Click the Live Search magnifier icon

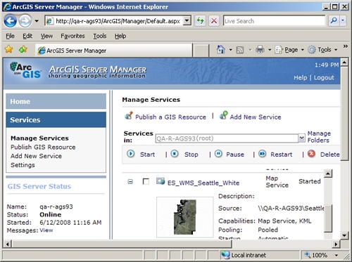tap(334, 21)
